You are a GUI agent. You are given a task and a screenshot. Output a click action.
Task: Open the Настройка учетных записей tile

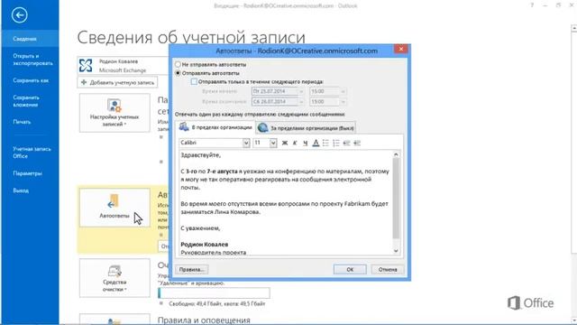click(x=114, y=113)
